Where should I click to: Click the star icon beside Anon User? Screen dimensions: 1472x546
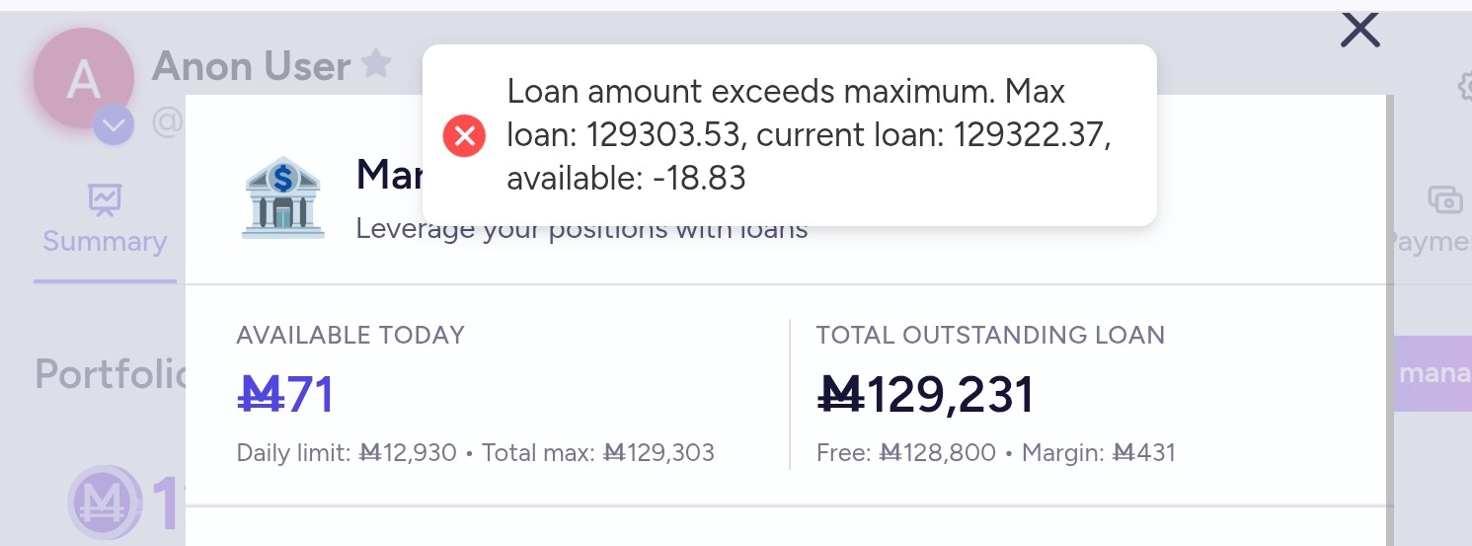(x=375, y=65)
